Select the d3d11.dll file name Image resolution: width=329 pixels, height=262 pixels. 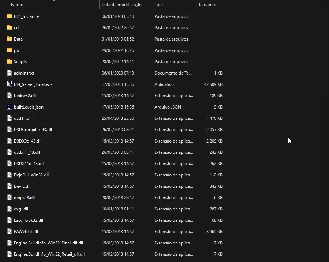pyautogui.click(x=23, y=118)
